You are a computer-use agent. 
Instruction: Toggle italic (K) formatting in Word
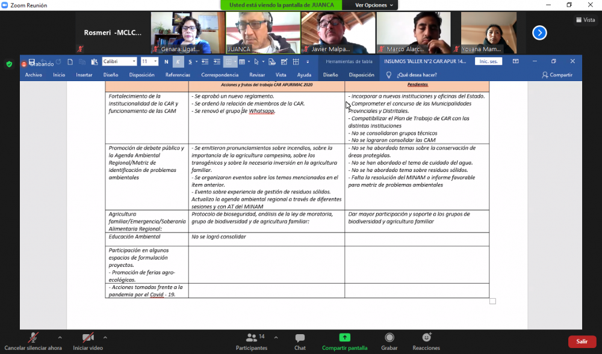point(178,61)
